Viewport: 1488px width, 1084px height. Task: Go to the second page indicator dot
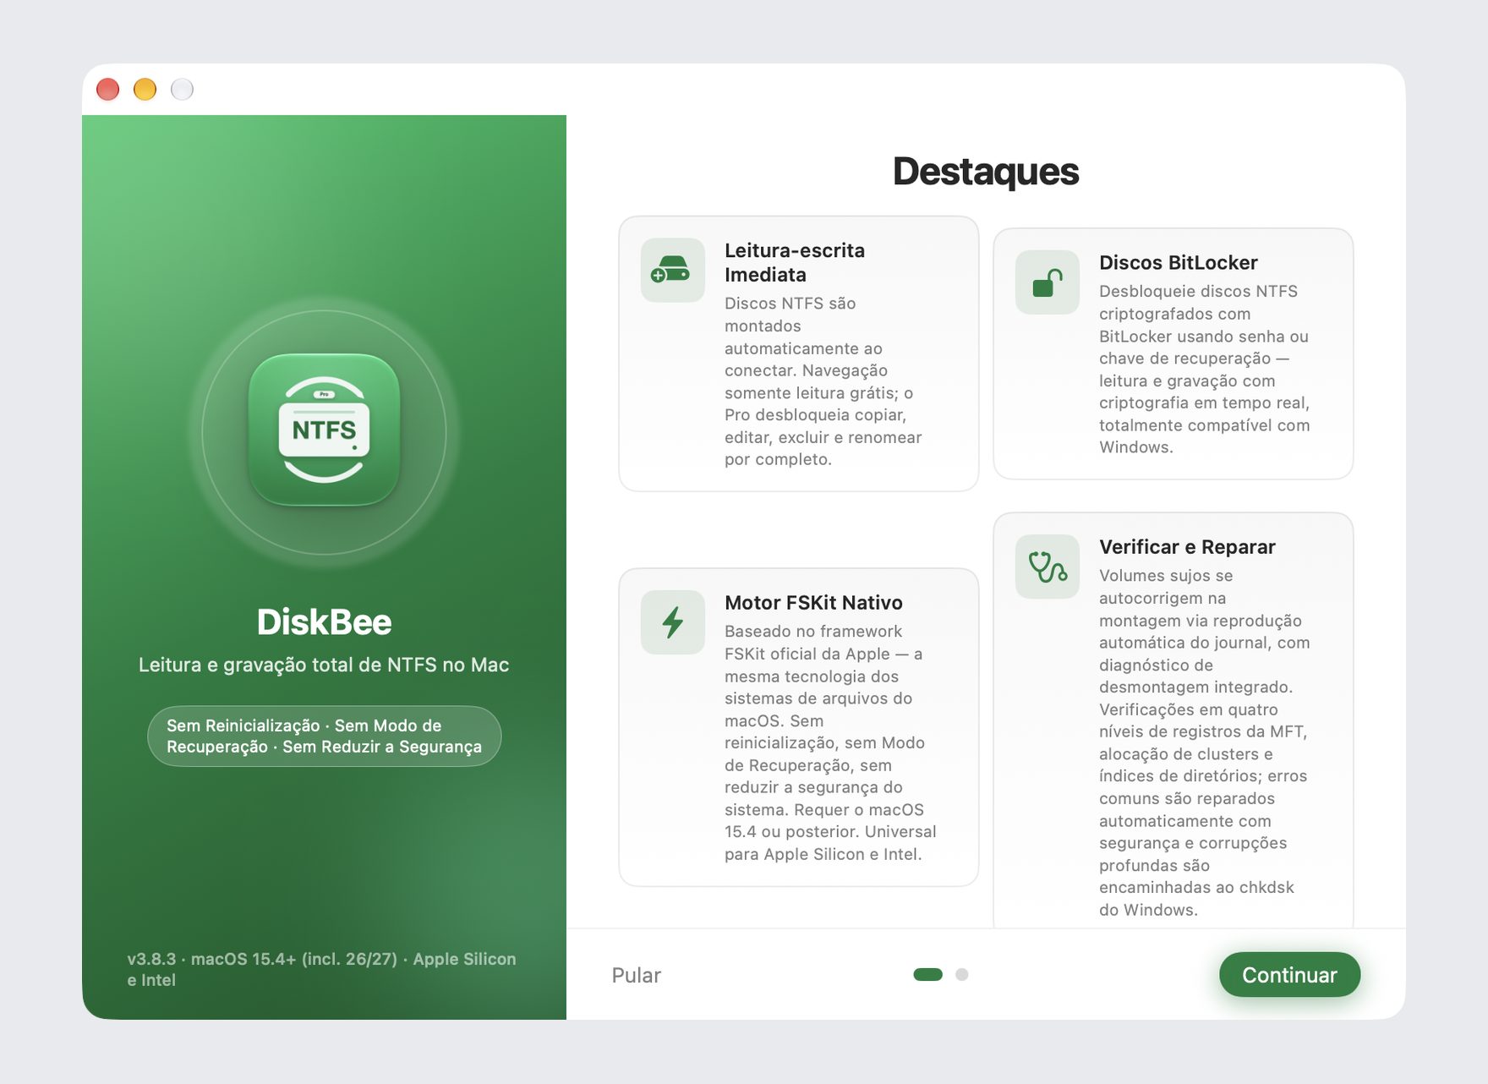[961, 974]
